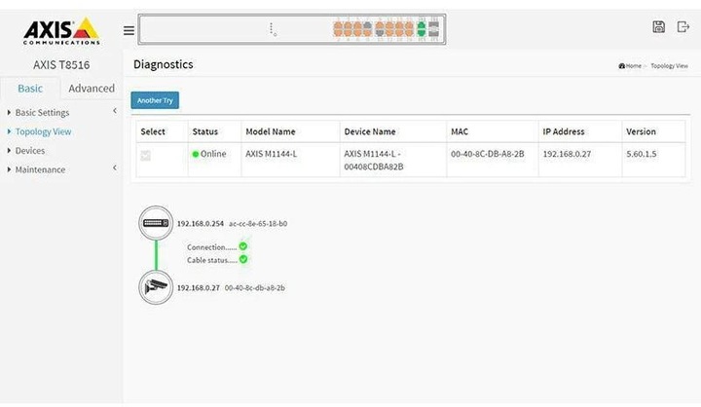Viewport: 701px width, 407px height.
Task: Click the Online status text
Action: [213, 154]
